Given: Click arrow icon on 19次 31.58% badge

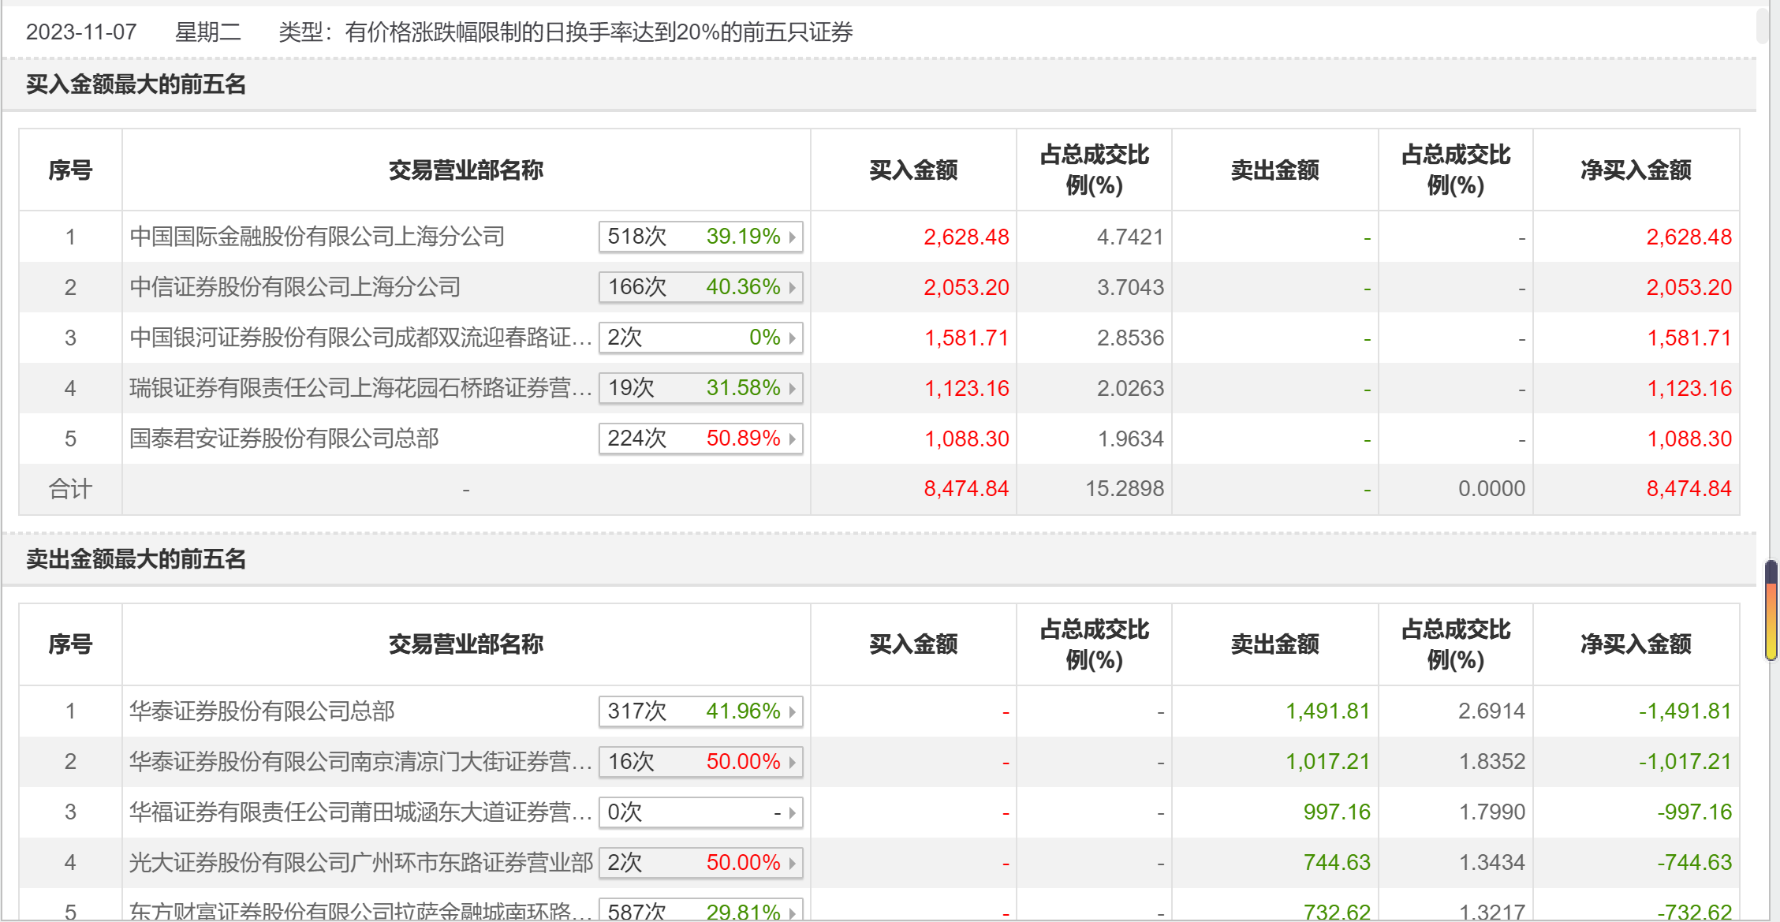Looking at the screenshot, I should pyautogui.click(x=792, y=388).
